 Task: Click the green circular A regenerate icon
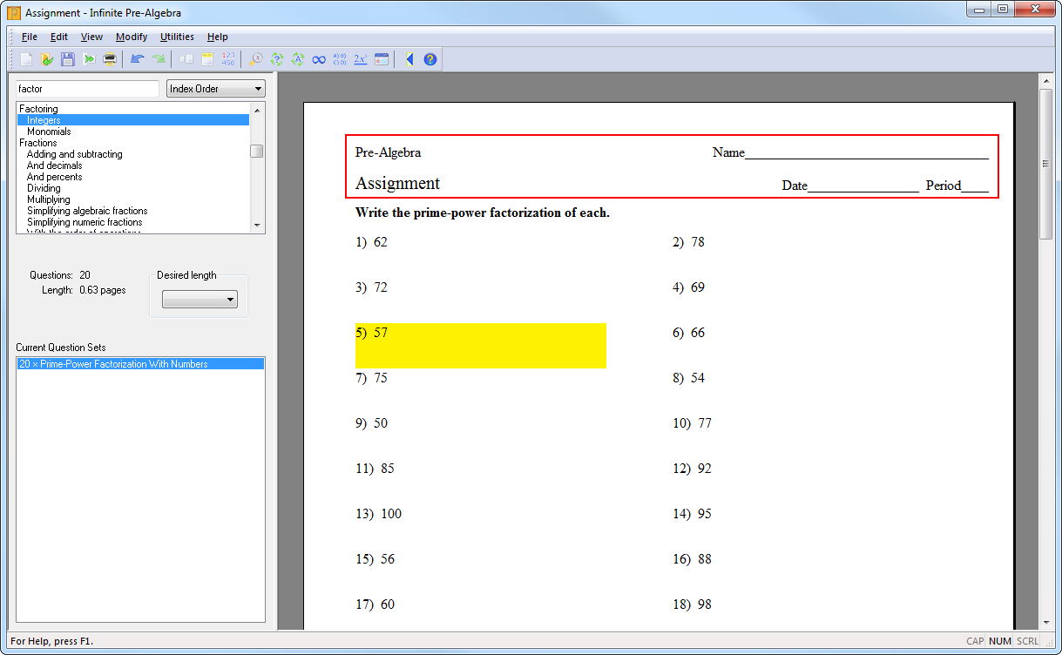click(298, 59)
